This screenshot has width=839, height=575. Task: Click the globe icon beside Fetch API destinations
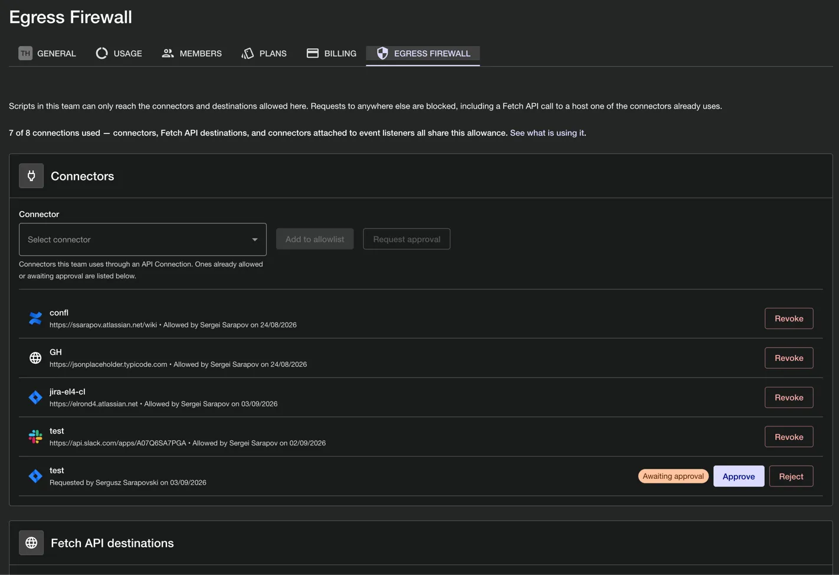[x=31, y=543]
